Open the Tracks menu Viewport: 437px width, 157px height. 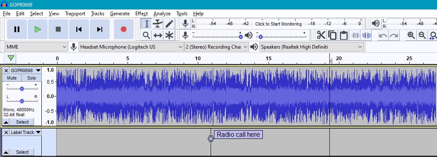click(98, 14)
